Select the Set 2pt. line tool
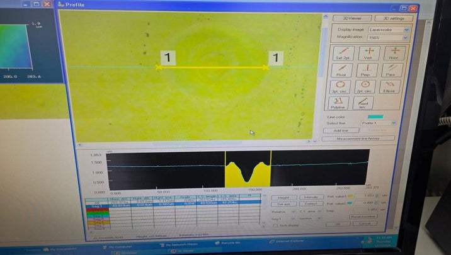 click(343, 53)
